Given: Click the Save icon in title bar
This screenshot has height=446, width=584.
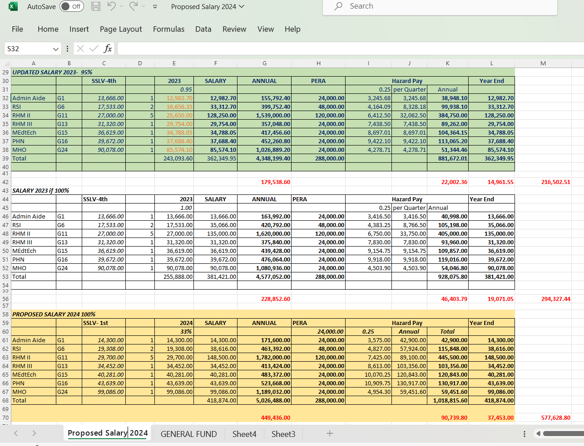Looking at the screenshot, I should (96, 6).
